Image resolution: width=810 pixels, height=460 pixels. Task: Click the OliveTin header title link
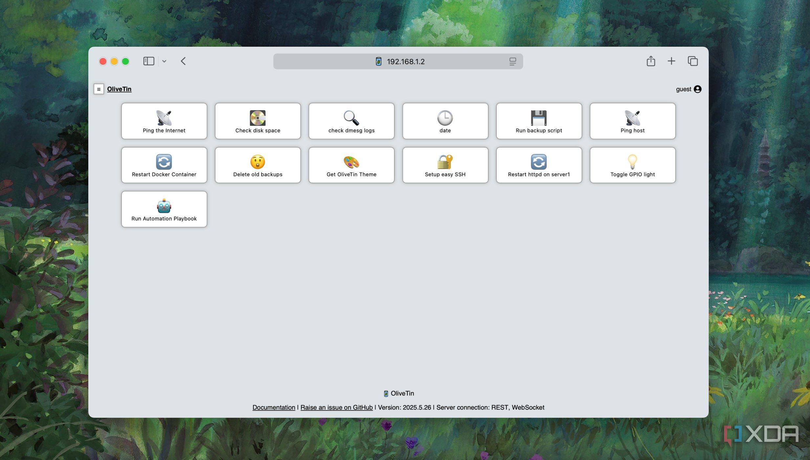119,89
